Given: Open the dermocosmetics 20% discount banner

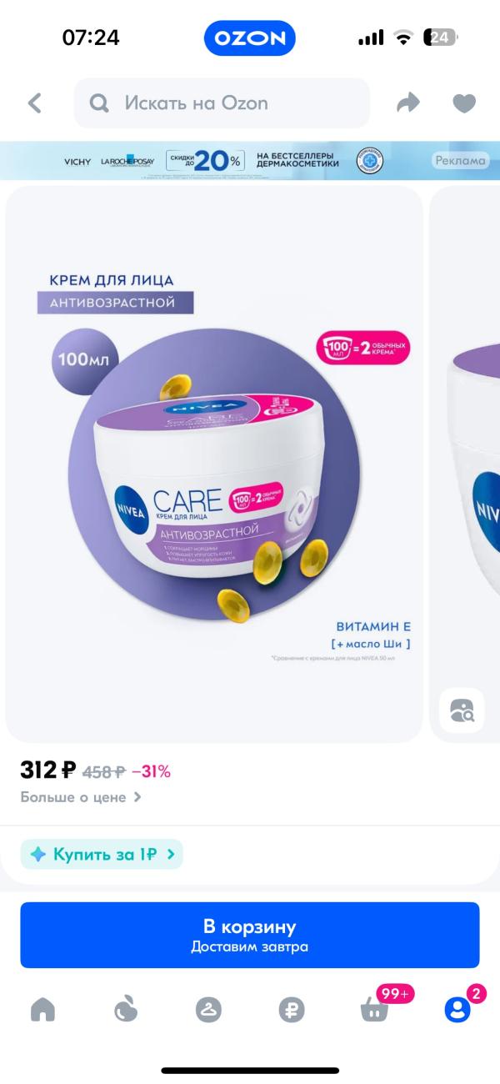Looking at the screenshot, I should 250,161.
